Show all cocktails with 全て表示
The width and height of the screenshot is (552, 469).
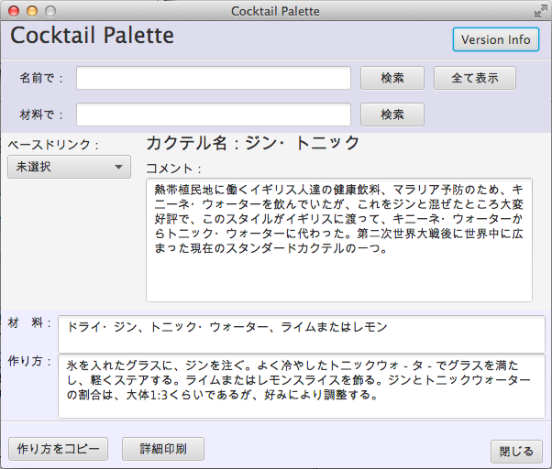point(474,78)
